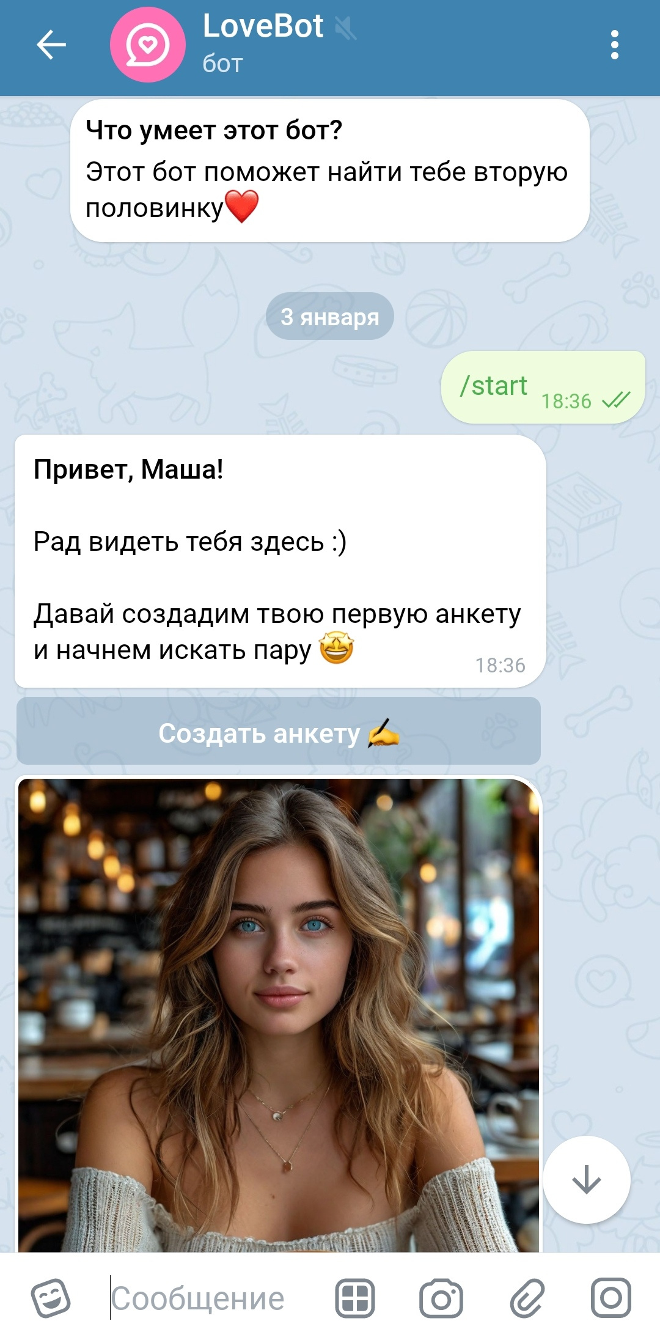Attach a file with the paperclip icon
Viewport: 660px width, 1343px height.
[x=527, y=1298]
